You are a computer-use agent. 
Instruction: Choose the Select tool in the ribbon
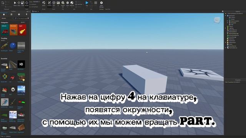point(15,3)
